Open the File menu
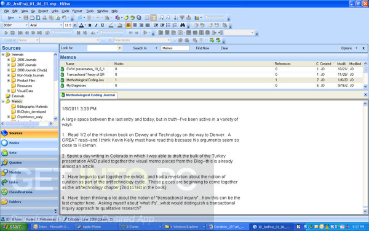 tap(7, 11)
